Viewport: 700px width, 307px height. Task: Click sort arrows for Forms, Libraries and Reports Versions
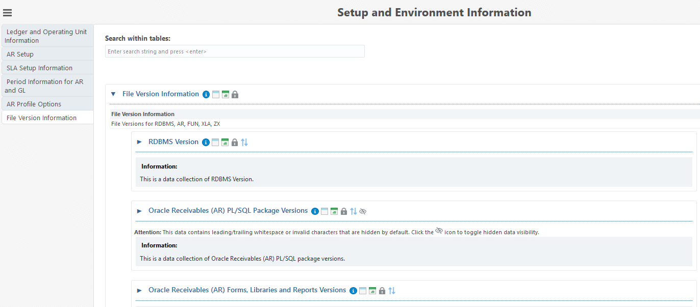[x=392, y=291]
